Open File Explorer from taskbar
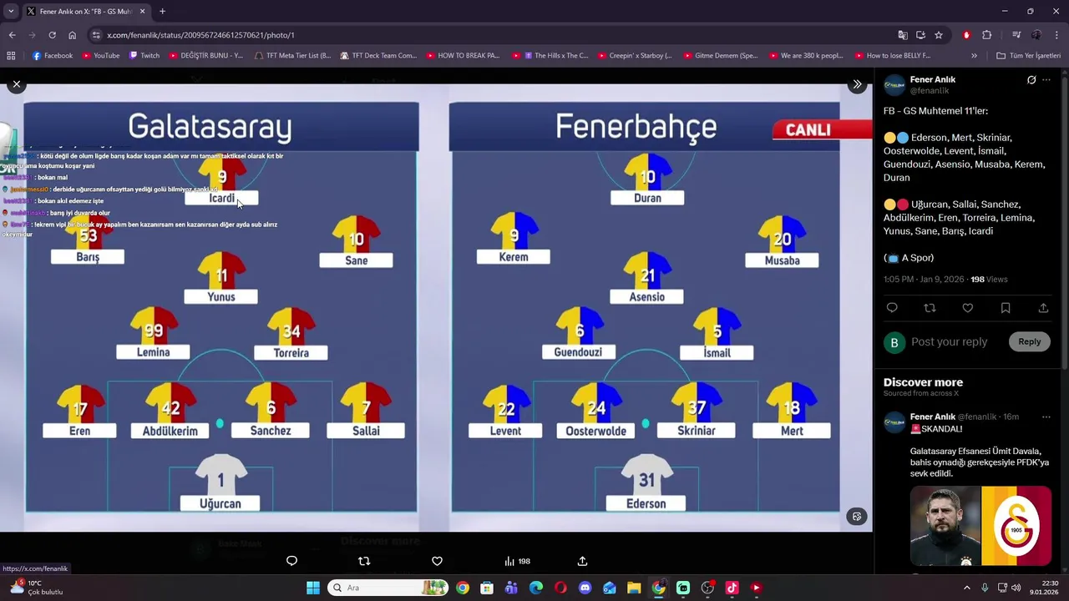The width and height of the screenshot is (1069, 601). tap(634, 588)
